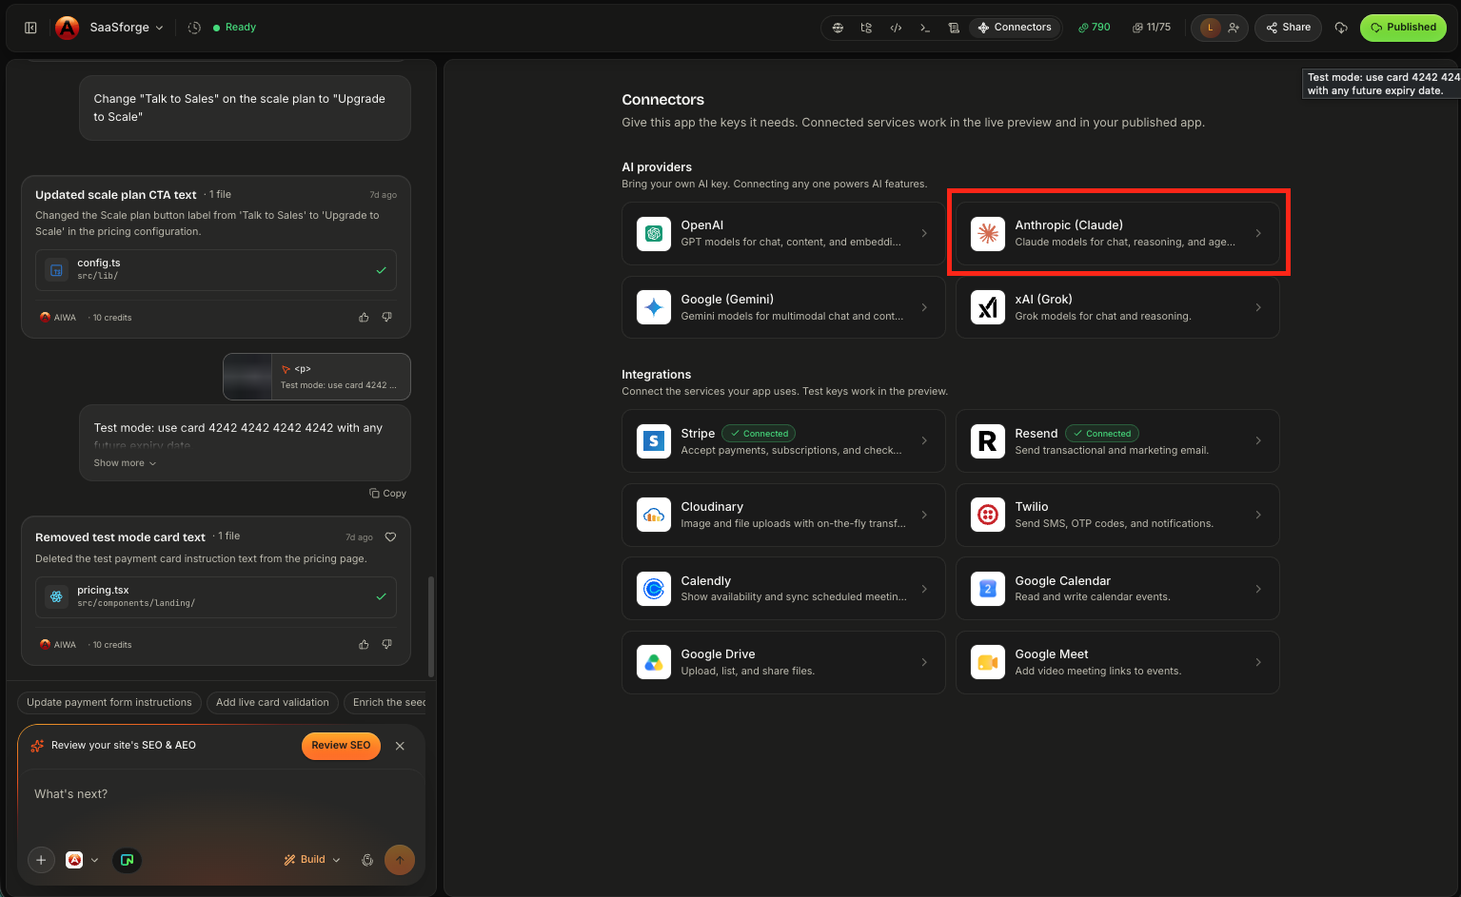Open the Stripe connected integration card
The width and height of the screenshot is (1461, 897).
point(783,441)
